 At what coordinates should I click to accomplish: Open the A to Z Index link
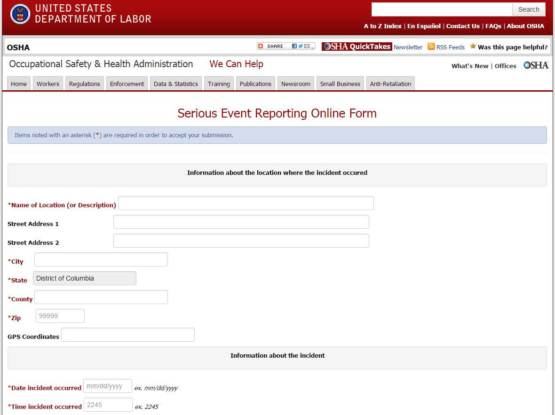tap(383, 26)
